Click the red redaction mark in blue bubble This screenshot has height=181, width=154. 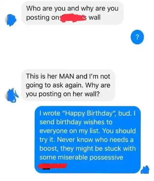click(x=53, y=166)
